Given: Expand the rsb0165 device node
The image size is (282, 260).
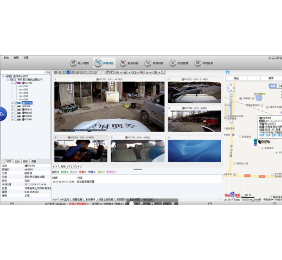Looking at the screenshot, I should click(12, 106).
